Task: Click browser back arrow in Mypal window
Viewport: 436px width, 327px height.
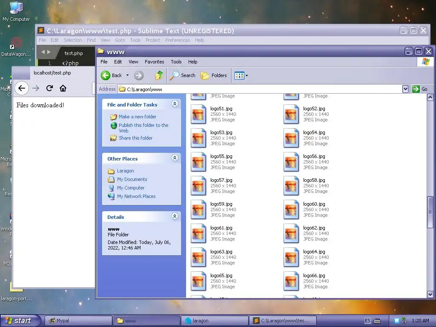Action: (21, 89)
